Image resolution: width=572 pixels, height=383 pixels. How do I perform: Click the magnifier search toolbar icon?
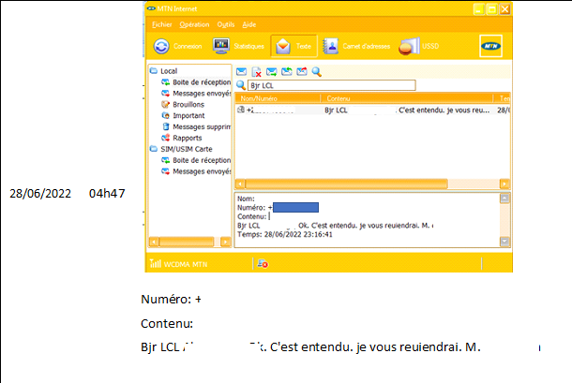[x=316, y=71]
